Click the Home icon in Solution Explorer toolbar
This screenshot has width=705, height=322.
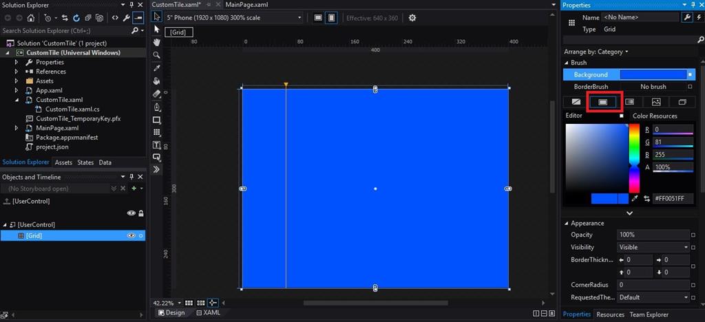pos(30,19)
